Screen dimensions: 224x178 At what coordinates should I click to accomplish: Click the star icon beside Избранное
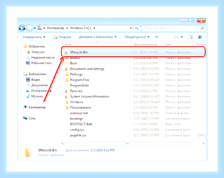(x=25, y=46)
